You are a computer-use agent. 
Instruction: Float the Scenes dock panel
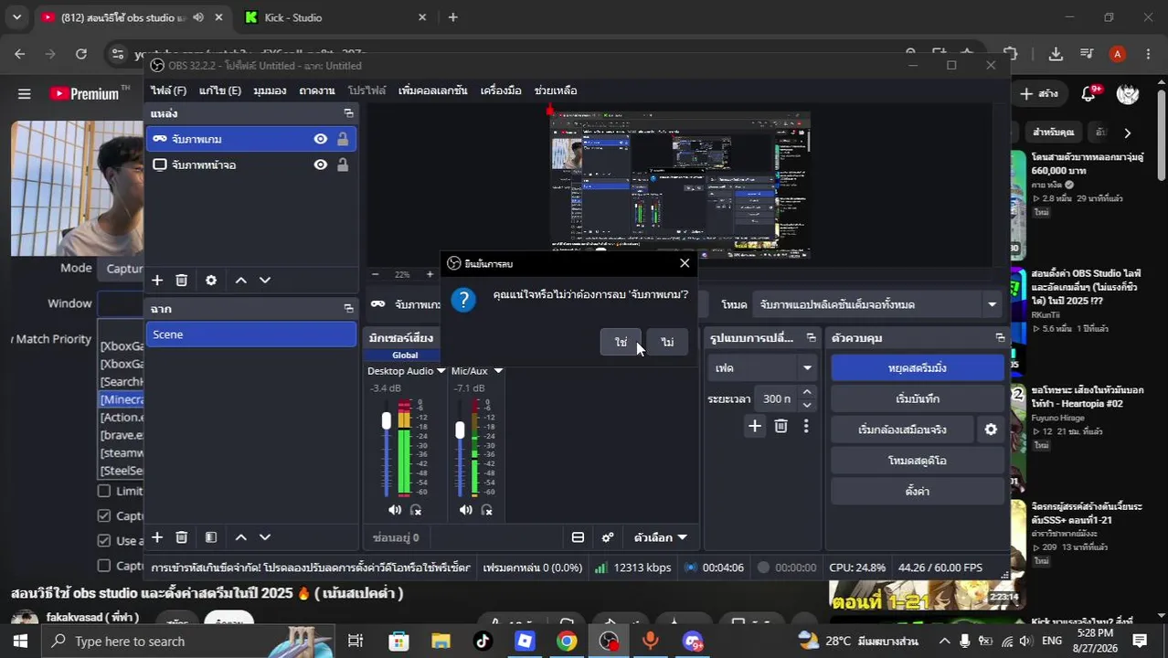click(x=348, y=309)
